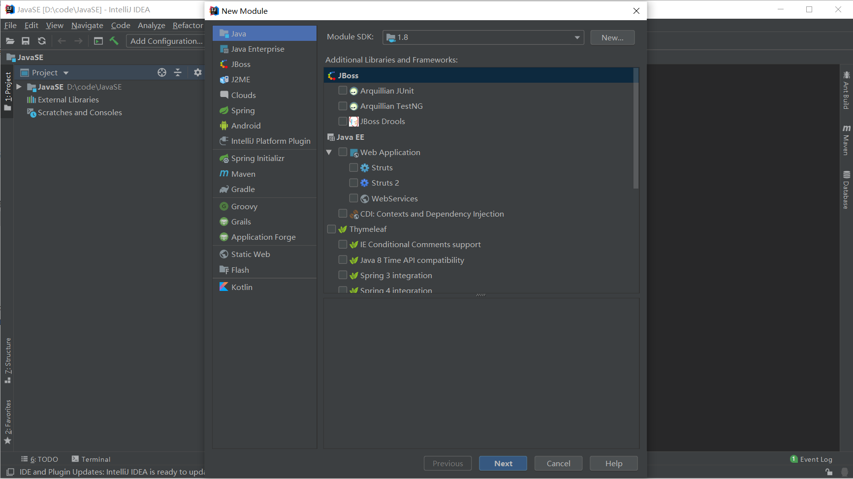Select Spring module type

tap(265, 110)
